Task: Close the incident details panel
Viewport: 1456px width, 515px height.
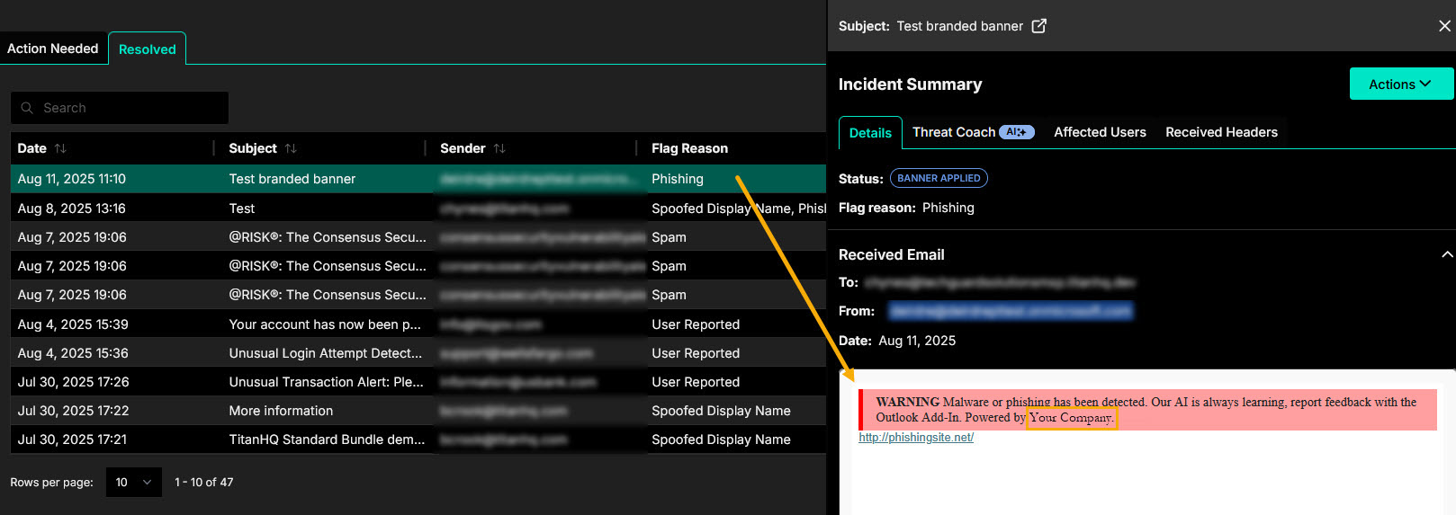Action: [x=1444, y=26]
